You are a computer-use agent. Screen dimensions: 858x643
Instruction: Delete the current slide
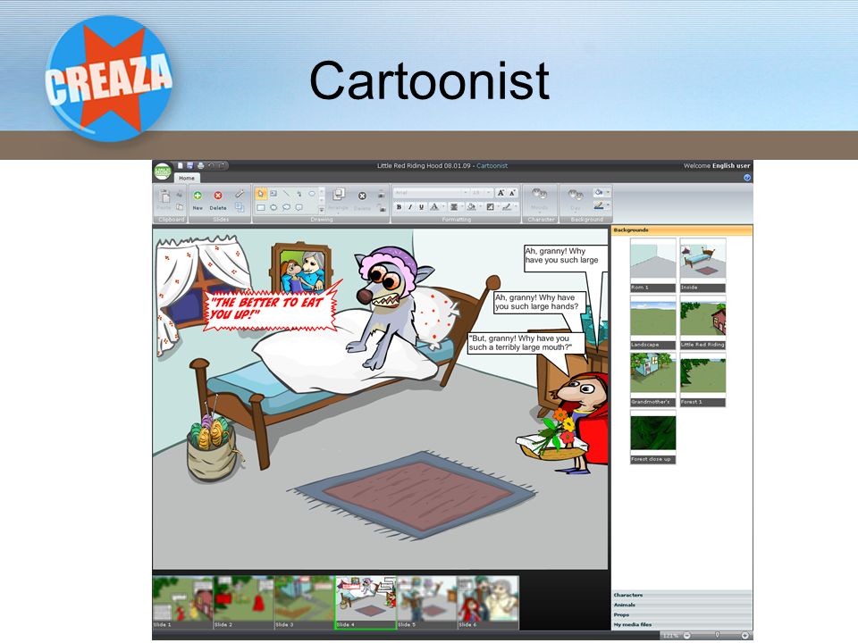pos(218,199)
